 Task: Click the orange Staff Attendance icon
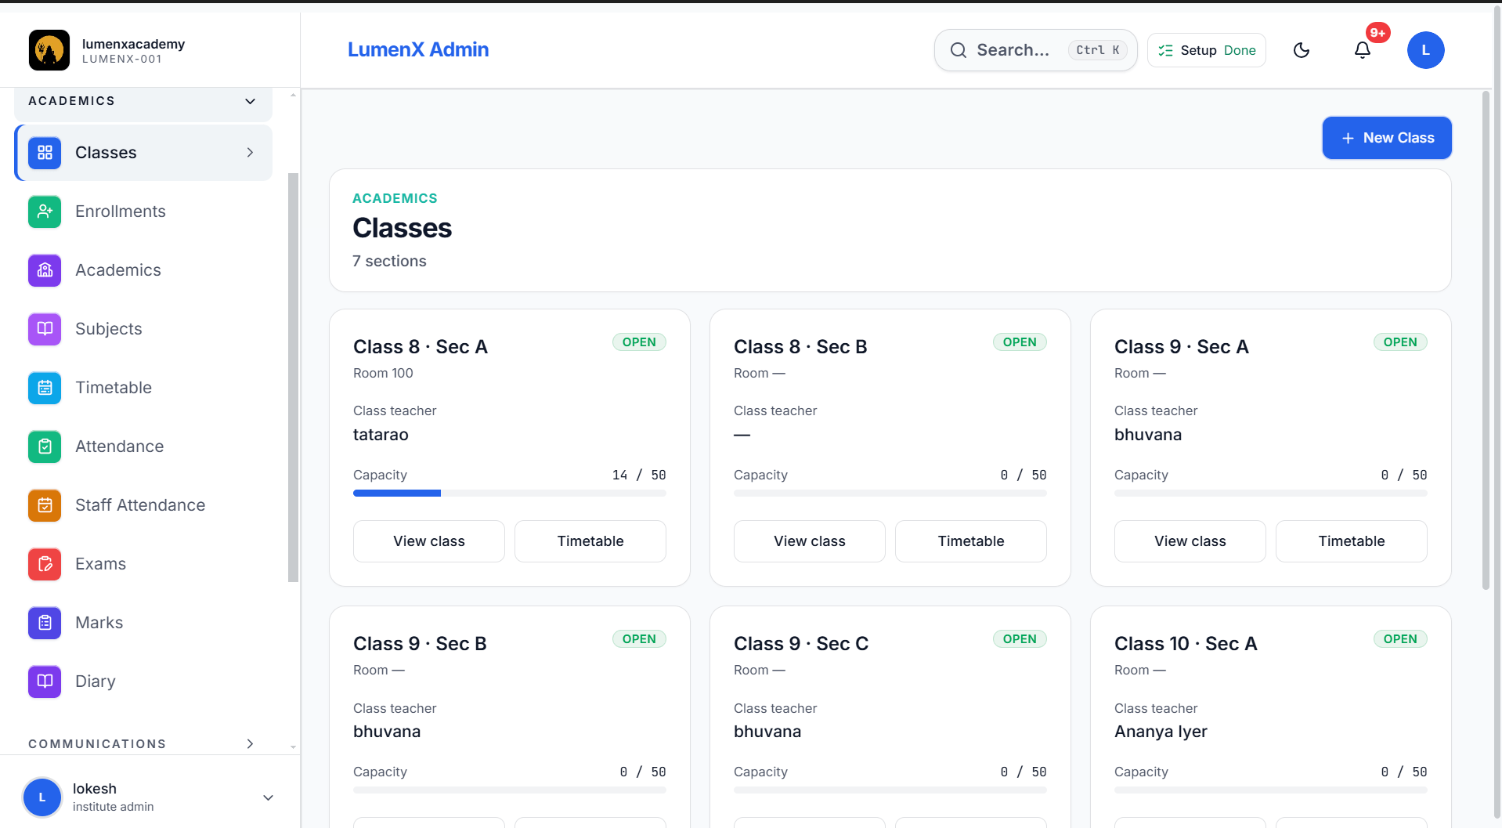pos(45,505)
